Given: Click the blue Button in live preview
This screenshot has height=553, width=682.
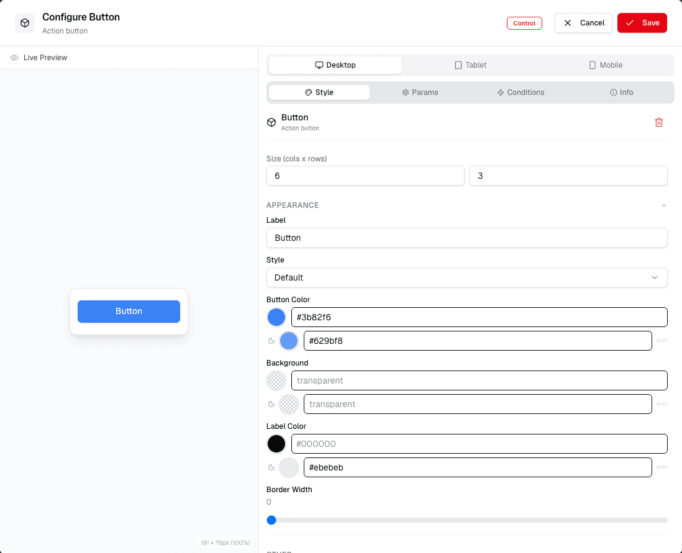Looking at the screenshot, I should [129, 312].
